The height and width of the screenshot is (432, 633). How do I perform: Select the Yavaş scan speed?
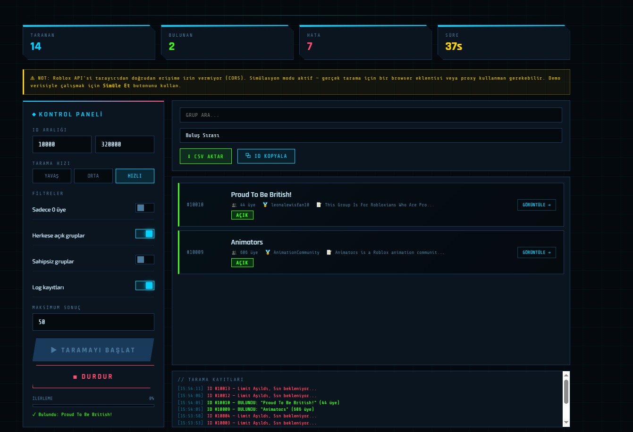(x=51, y=176)
